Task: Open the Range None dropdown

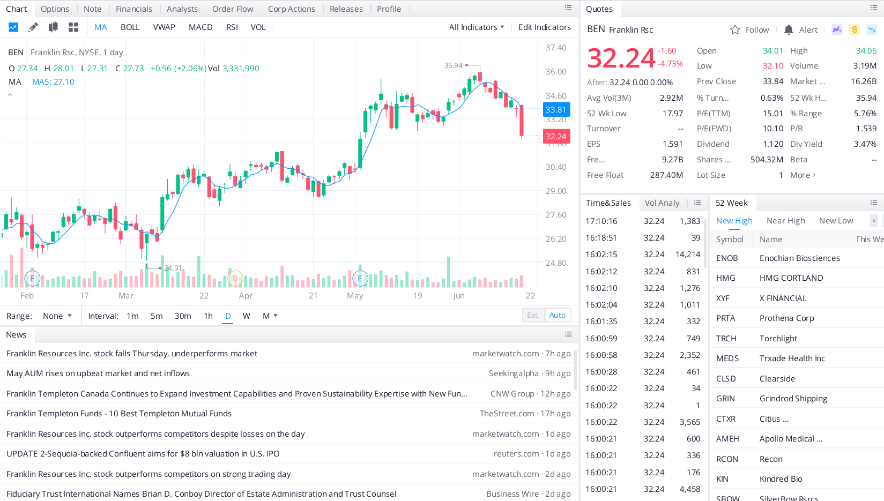Action: 57,316
